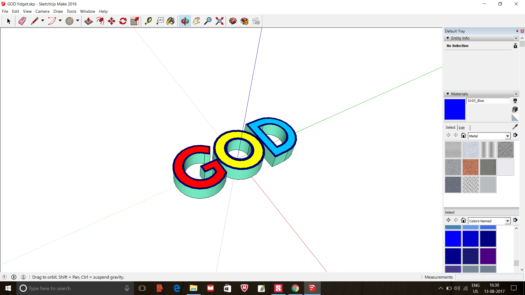Activate the Push/Pull tool
The height and width of the screenshot is (295, 525).
(88, 21)
